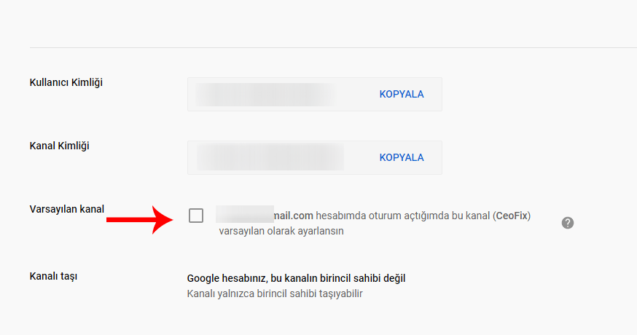Enable the Varsayılan kanal checkbox

[196, 216]
